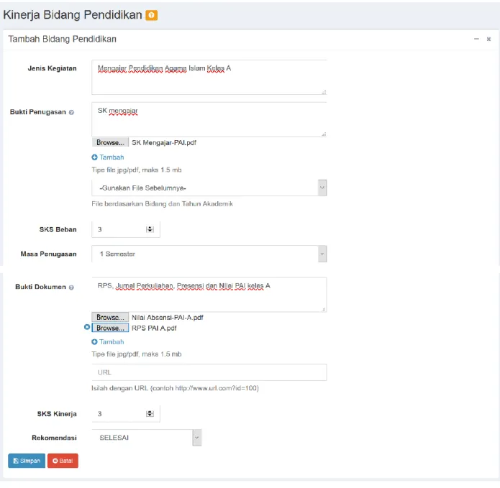Click the plus icon of Tambah under Bukti Dokumen
The height and width of the screenshot is (488, 500).
tap(94, 342)
